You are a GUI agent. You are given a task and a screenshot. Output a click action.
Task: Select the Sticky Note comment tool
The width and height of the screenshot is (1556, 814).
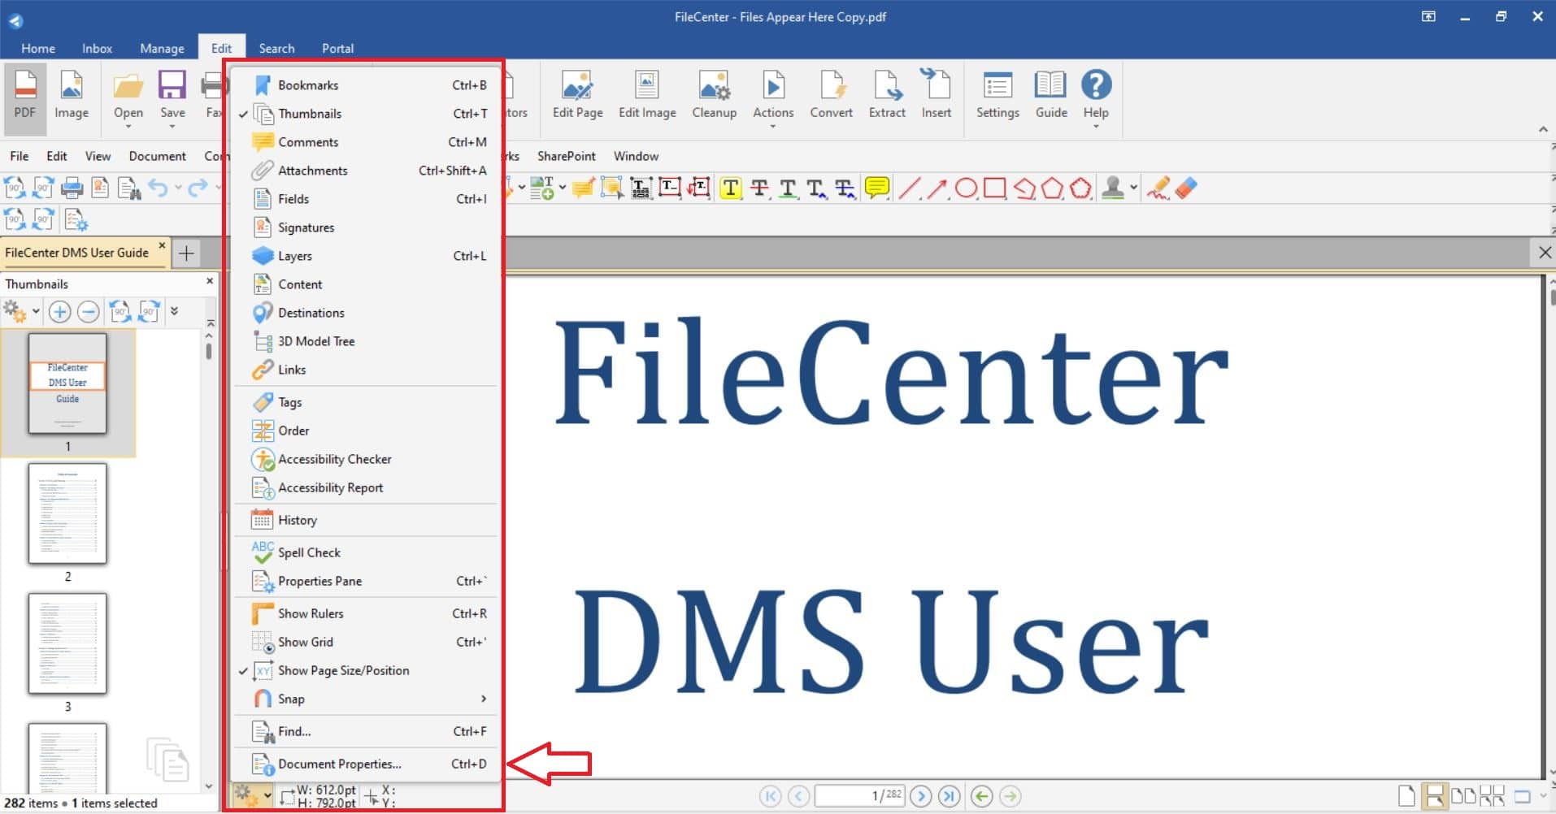[877, 188]
